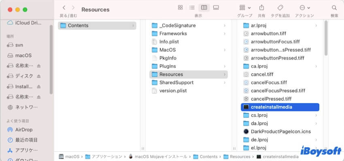Open the group options dropdown

click(x=244, y=8)
